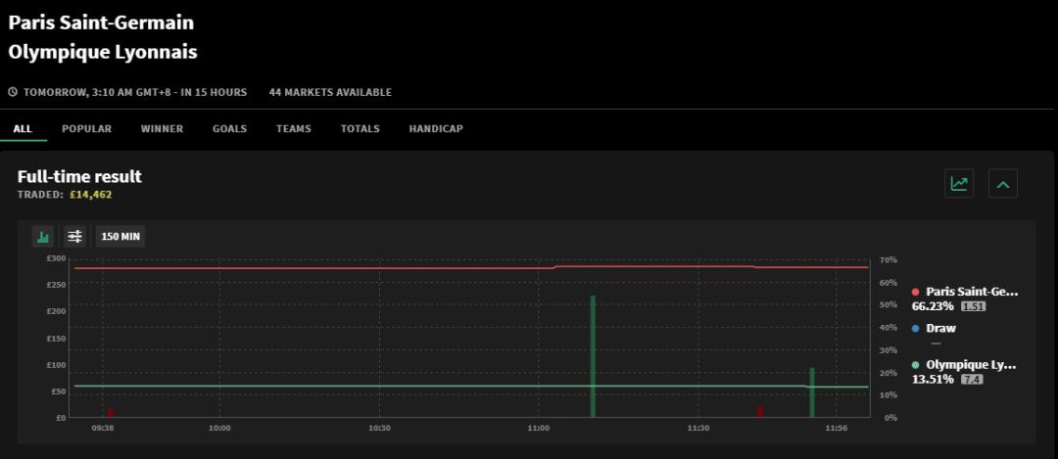This screenshot has width=1058, height=459.
Task: Toggle the price chart view icon
Action: point(959,183)
